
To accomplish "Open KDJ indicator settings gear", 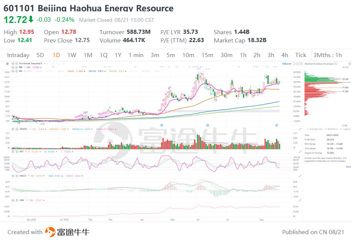I will 13,151.
